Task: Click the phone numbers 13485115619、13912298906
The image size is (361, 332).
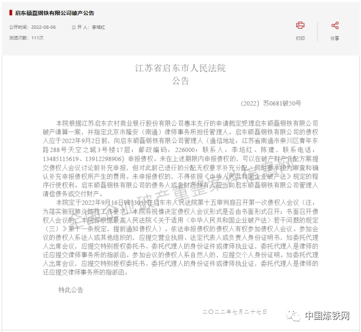Action: pos(82,159)
